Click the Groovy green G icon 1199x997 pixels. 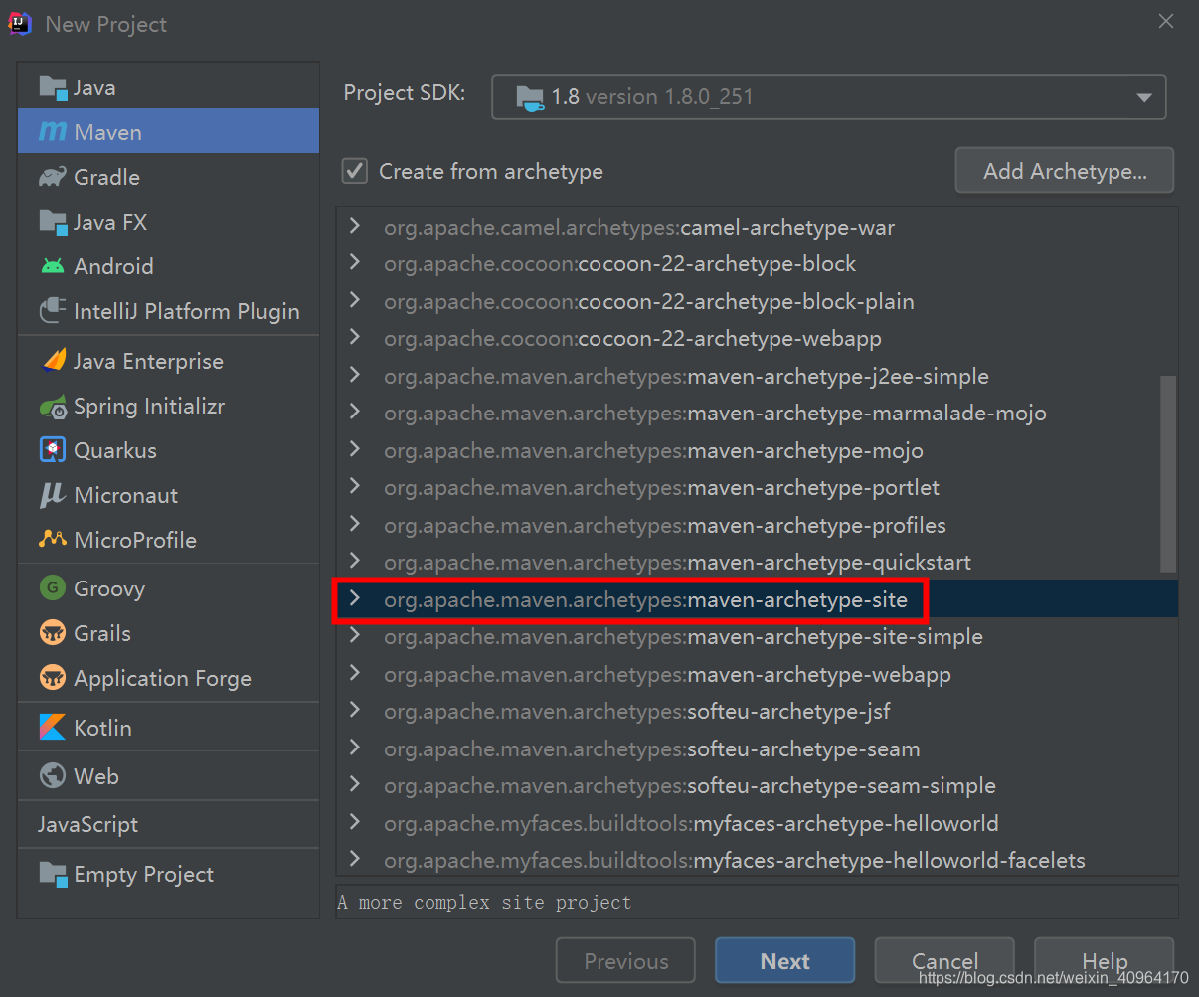click(53, 588)
